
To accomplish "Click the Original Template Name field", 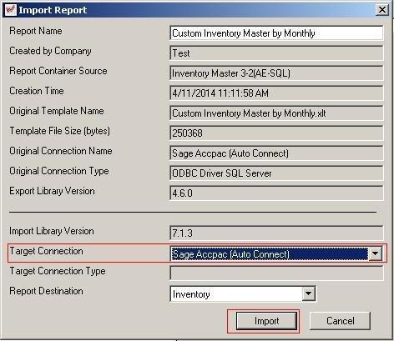I will [276, 113].
